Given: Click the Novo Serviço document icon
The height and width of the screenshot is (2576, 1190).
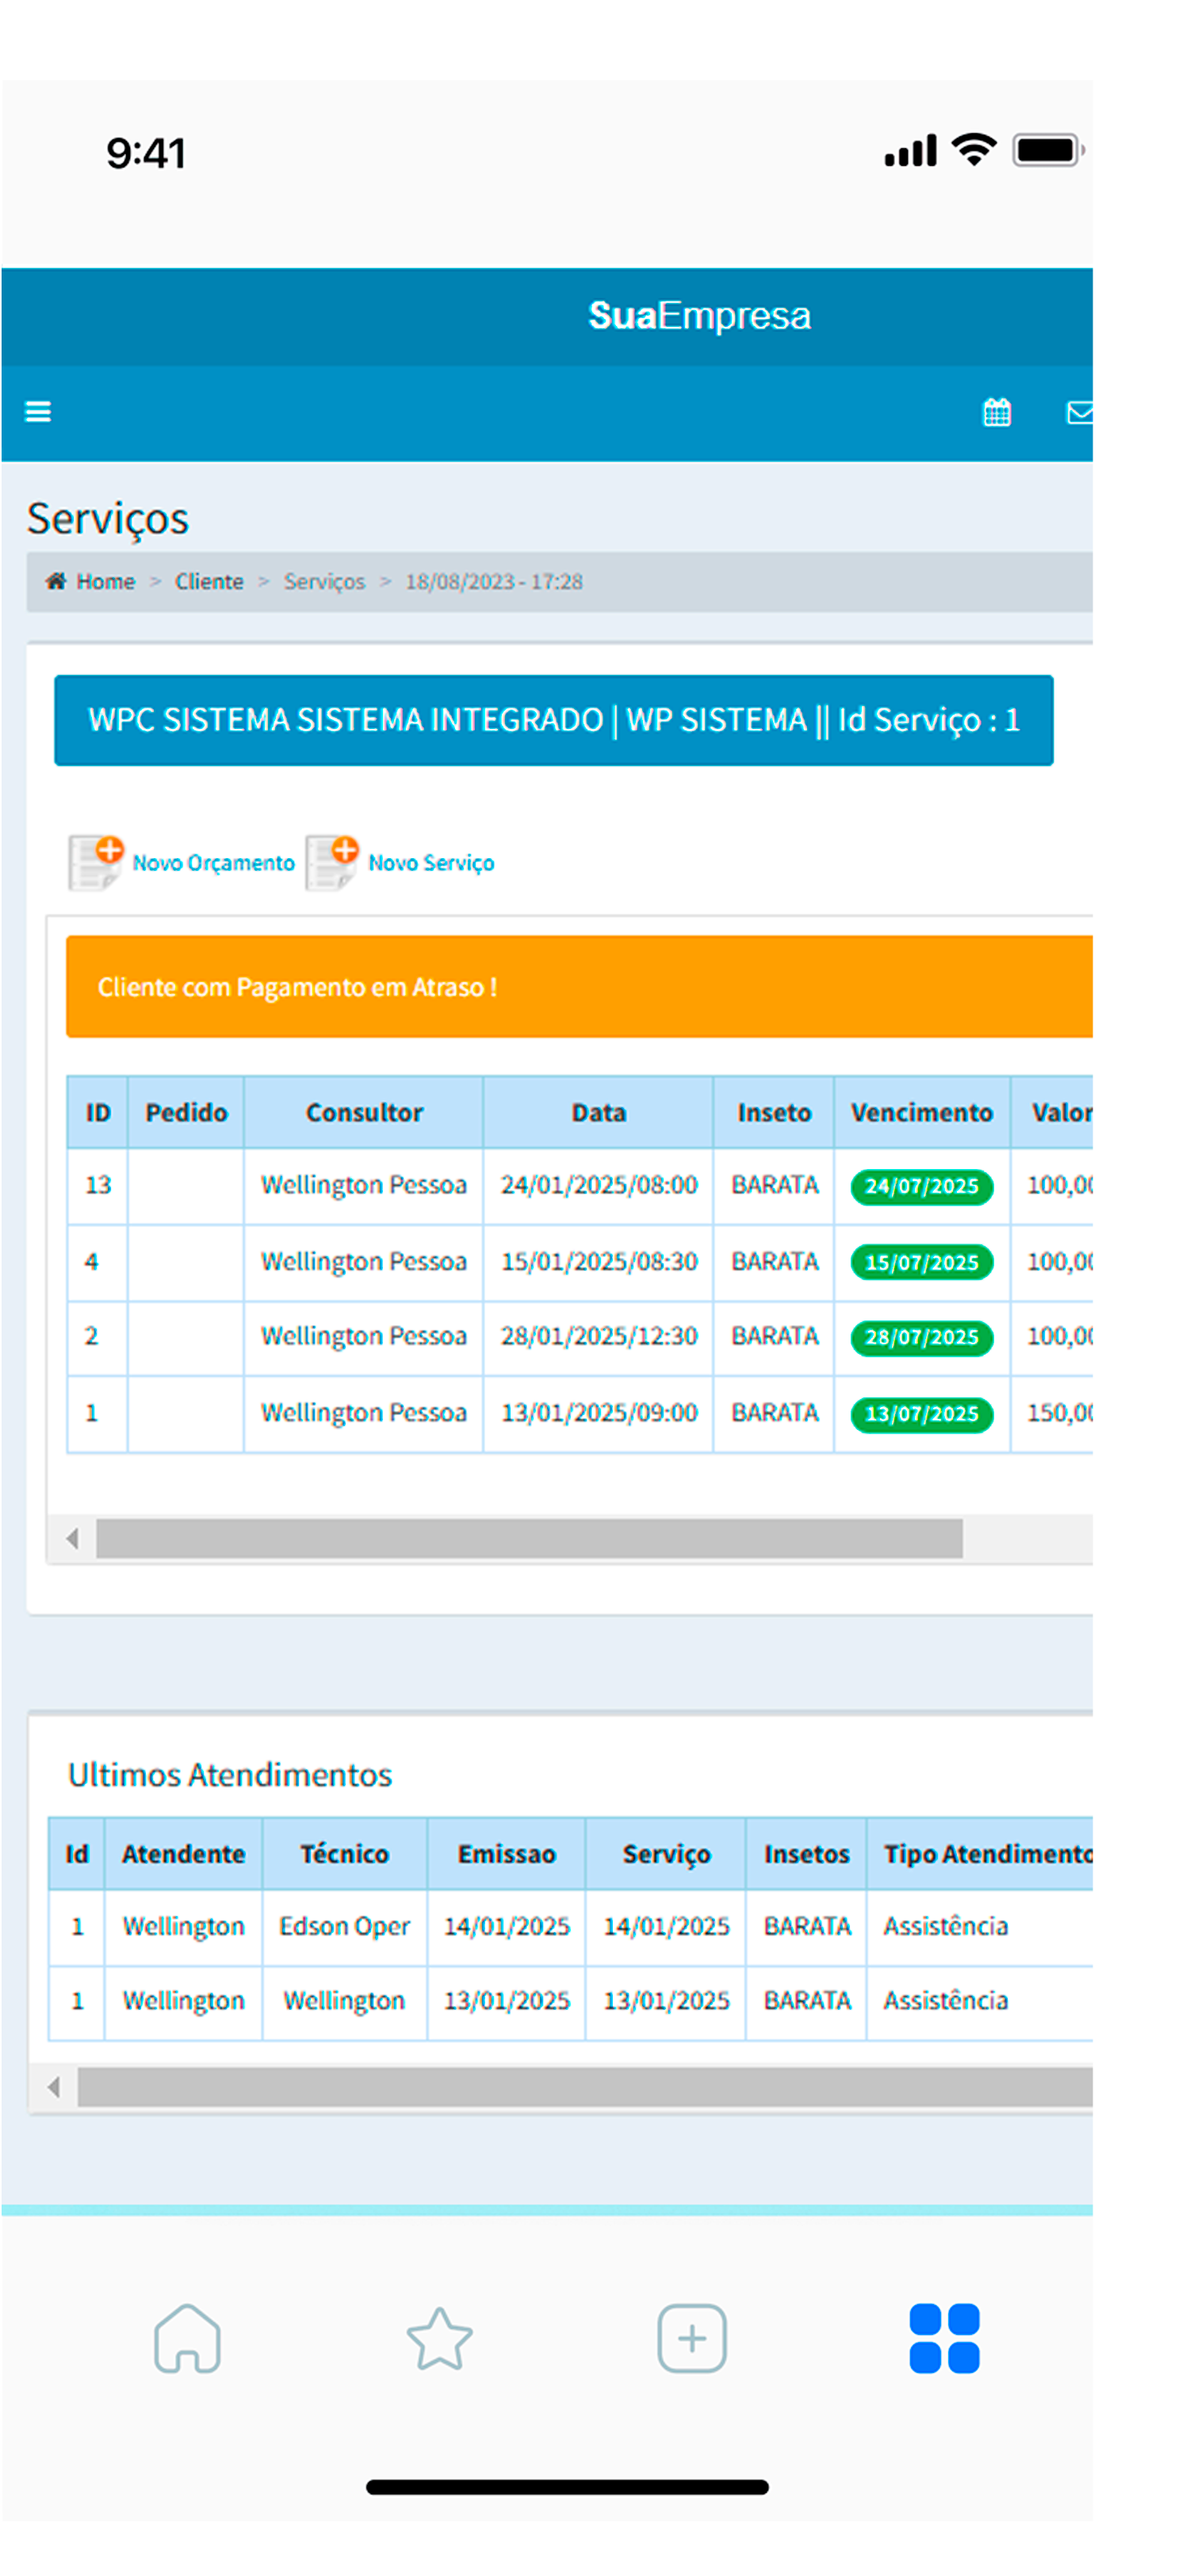Looking at the screenshot, I should (331, 862).
